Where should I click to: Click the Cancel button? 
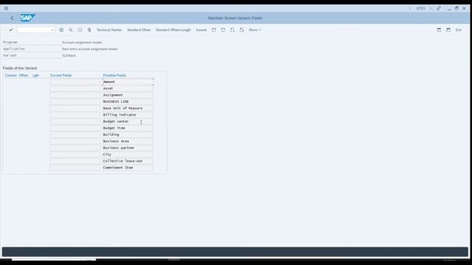point(201,29)
